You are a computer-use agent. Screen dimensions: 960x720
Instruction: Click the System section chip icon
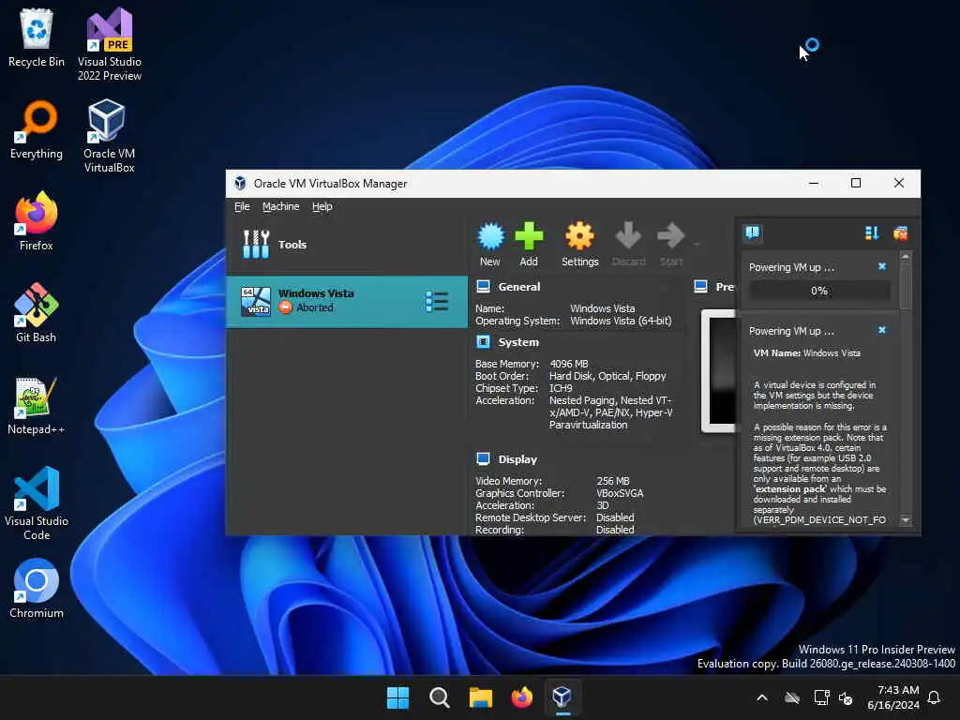pyautogui.click(x=483, y=341)
